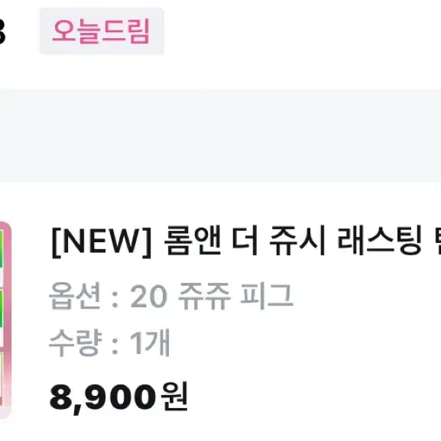Viewport: 441px width, 441px height.
Task: Click the 수량 : 1개 quantity text
Action: (x=109, y=342)
